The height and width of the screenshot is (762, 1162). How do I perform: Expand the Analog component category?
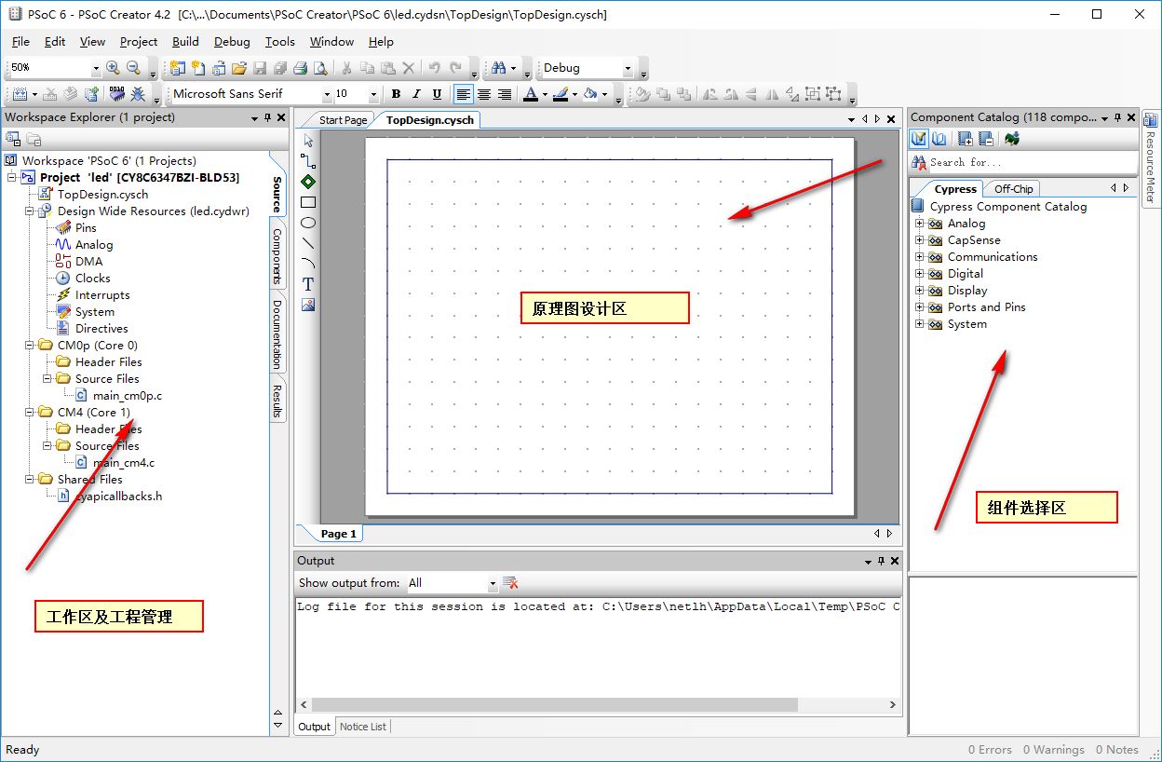[920, 224]
